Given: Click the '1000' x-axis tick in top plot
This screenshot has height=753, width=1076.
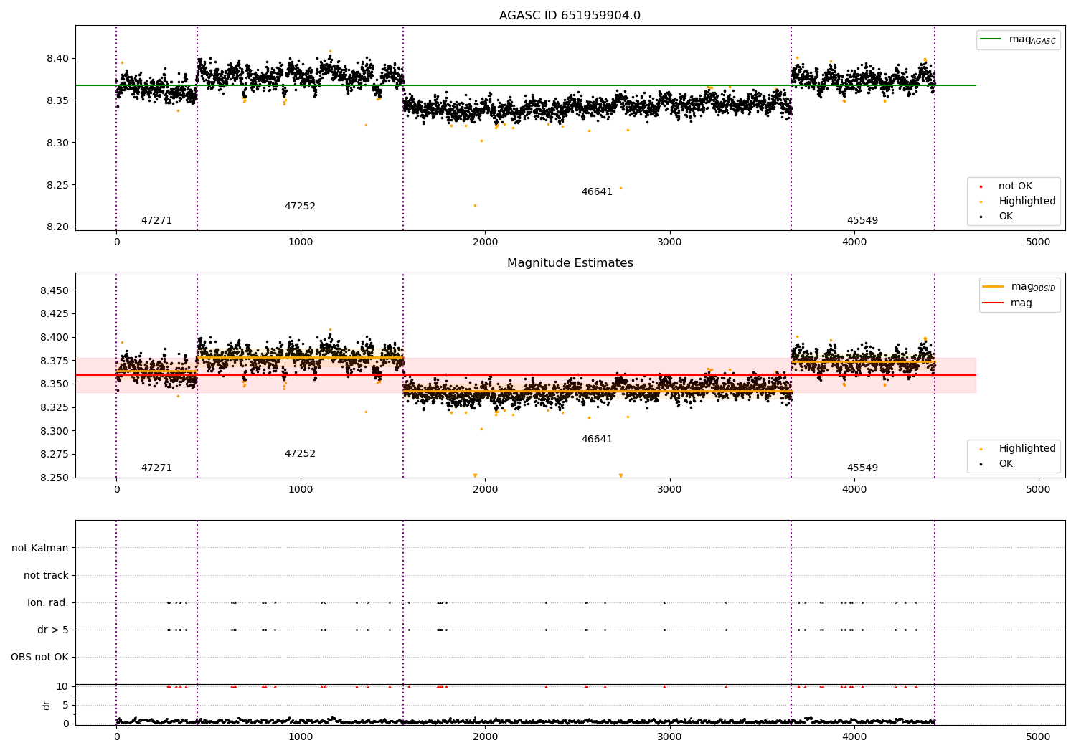Looking at the screenshot, I should tap(301, 242).
